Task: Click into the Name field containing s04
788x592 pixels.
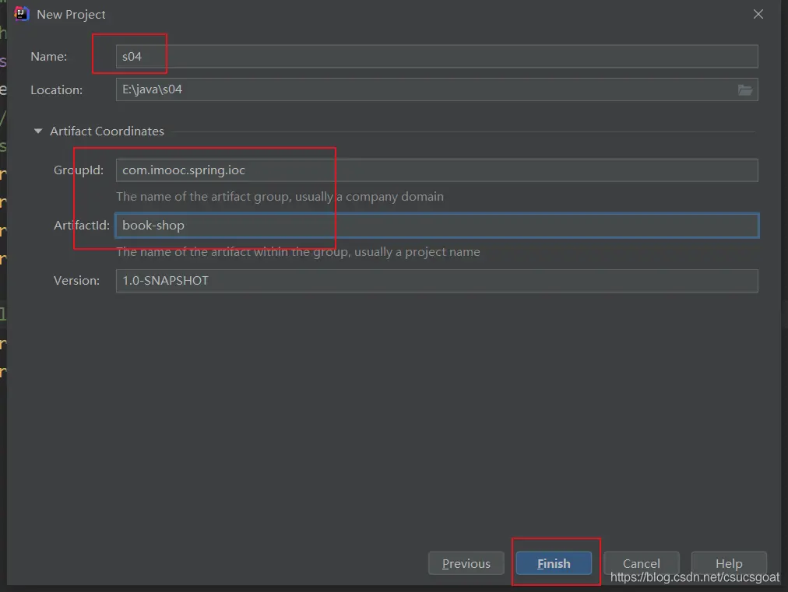Action: [436, 57]
